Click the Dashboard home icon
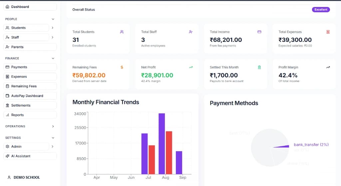 point(7,7)
